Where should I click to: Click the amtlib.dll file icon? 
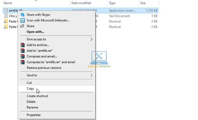[x=6, y=10]
